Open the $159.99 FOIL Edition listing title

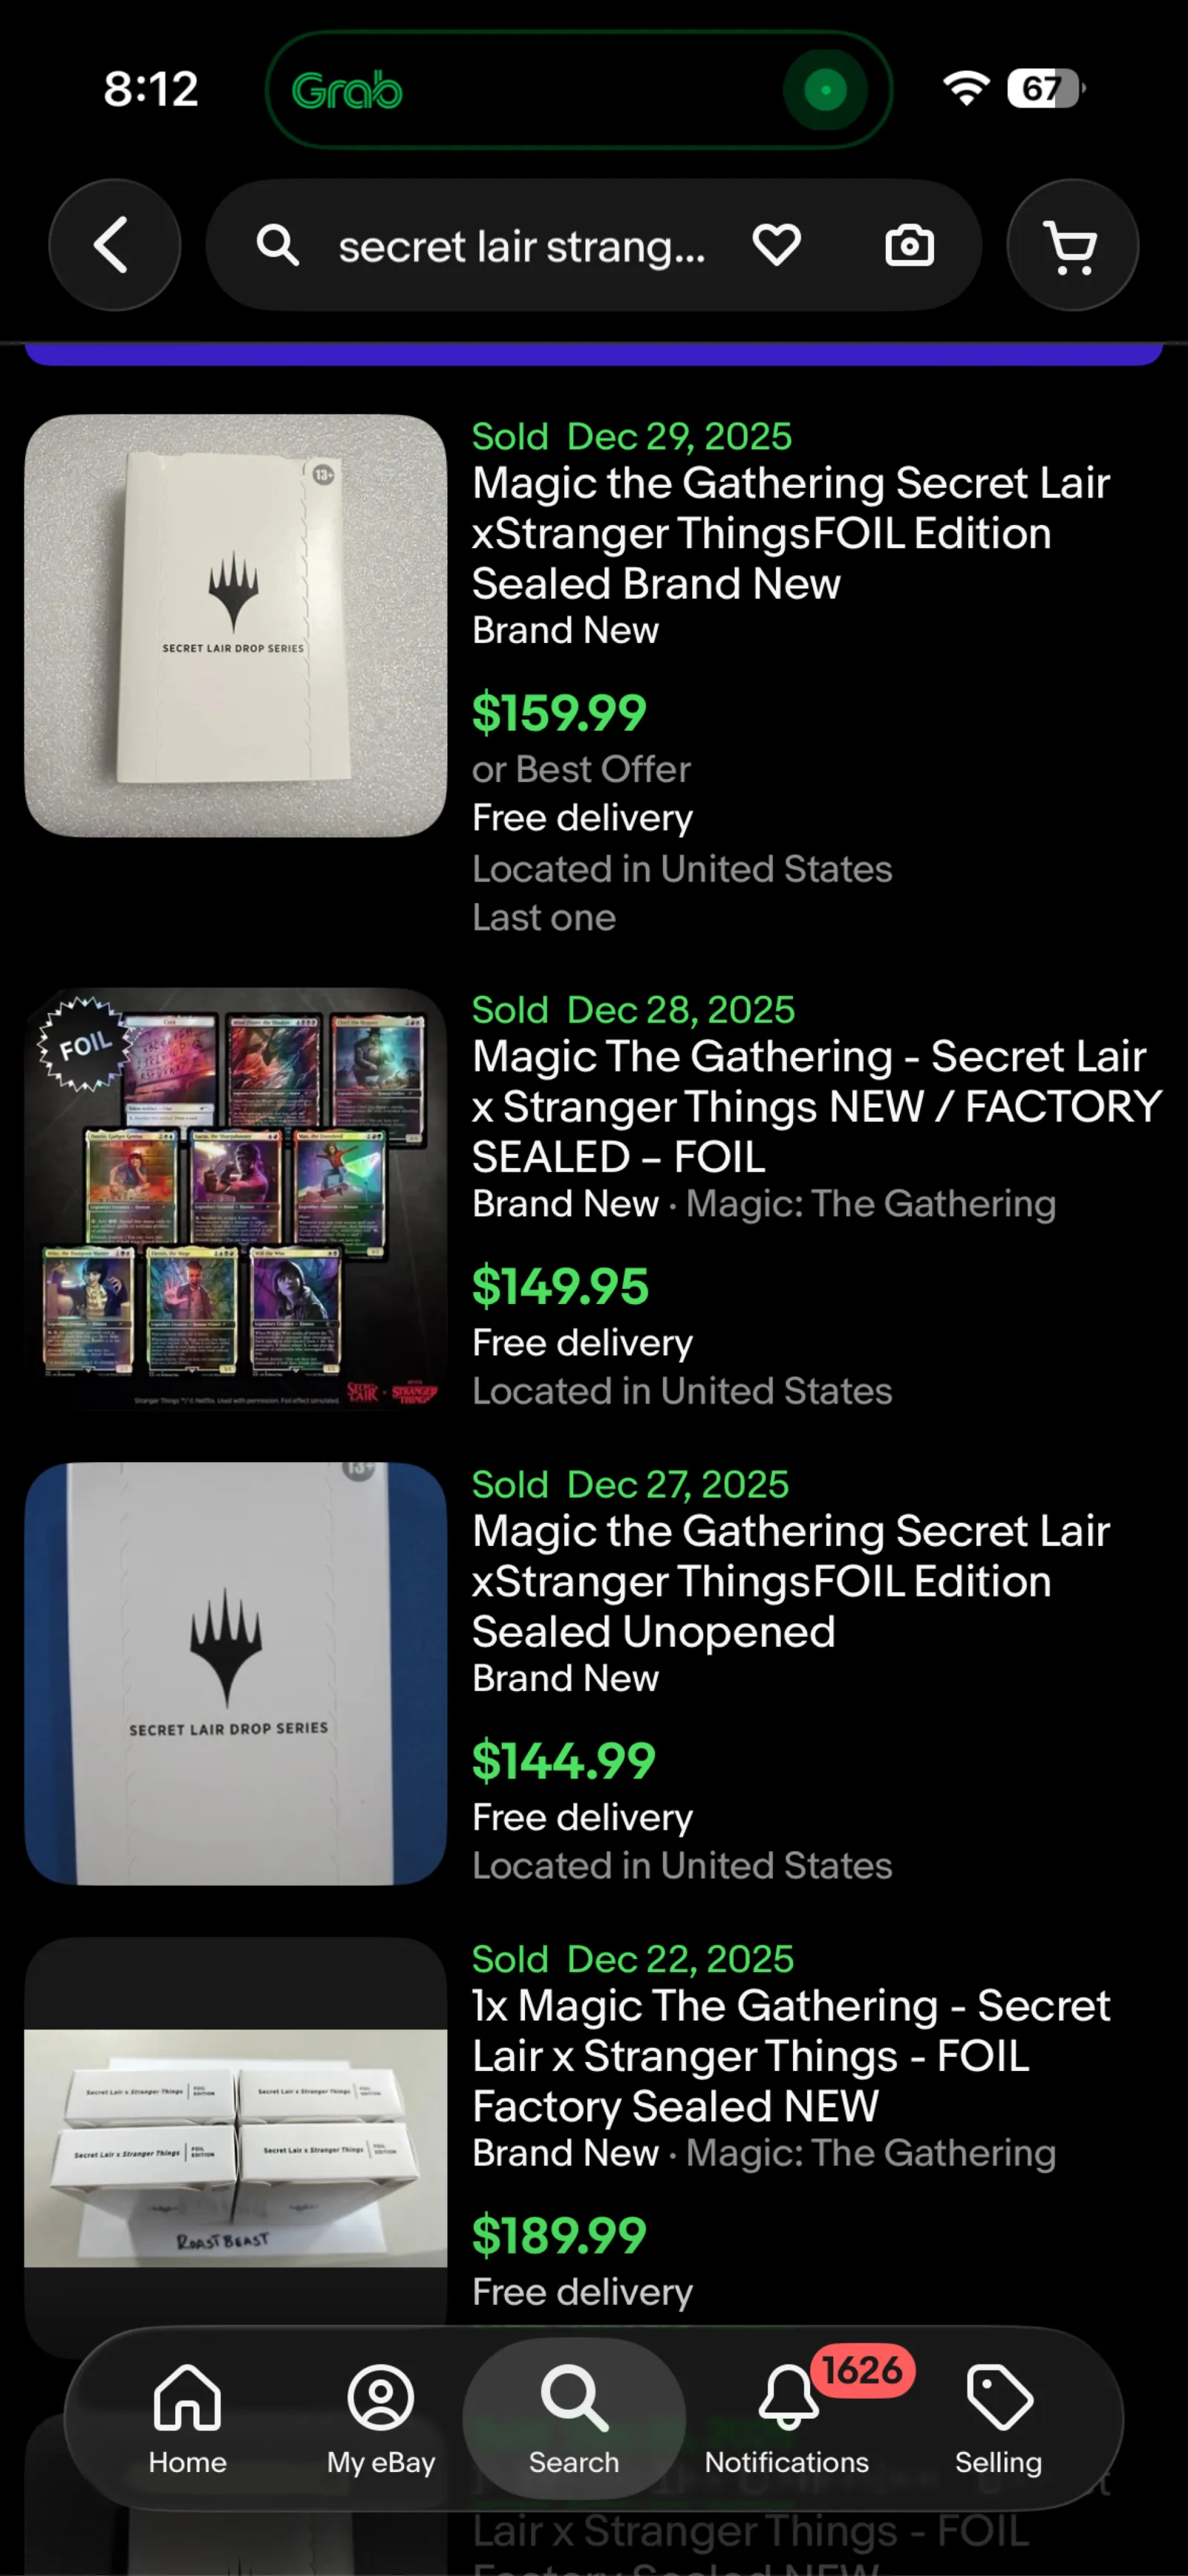[791, 533]
